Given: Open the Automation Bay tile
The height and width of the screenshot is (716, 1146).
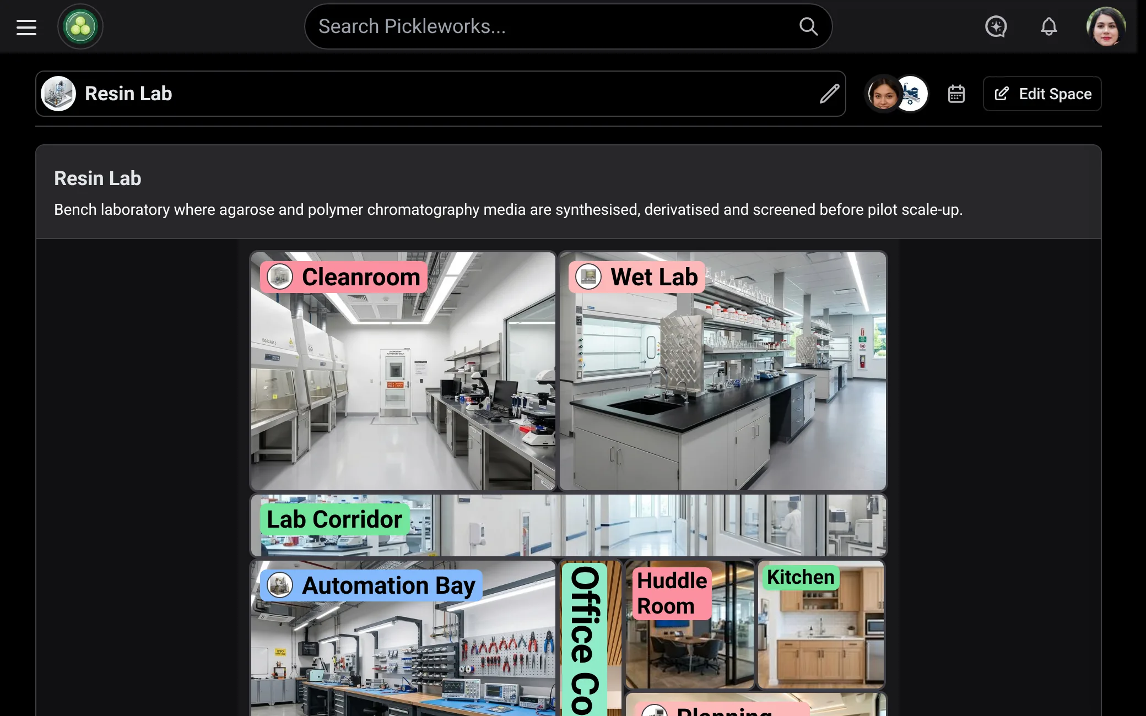Looking at the screenshot, I should [403, 639].
